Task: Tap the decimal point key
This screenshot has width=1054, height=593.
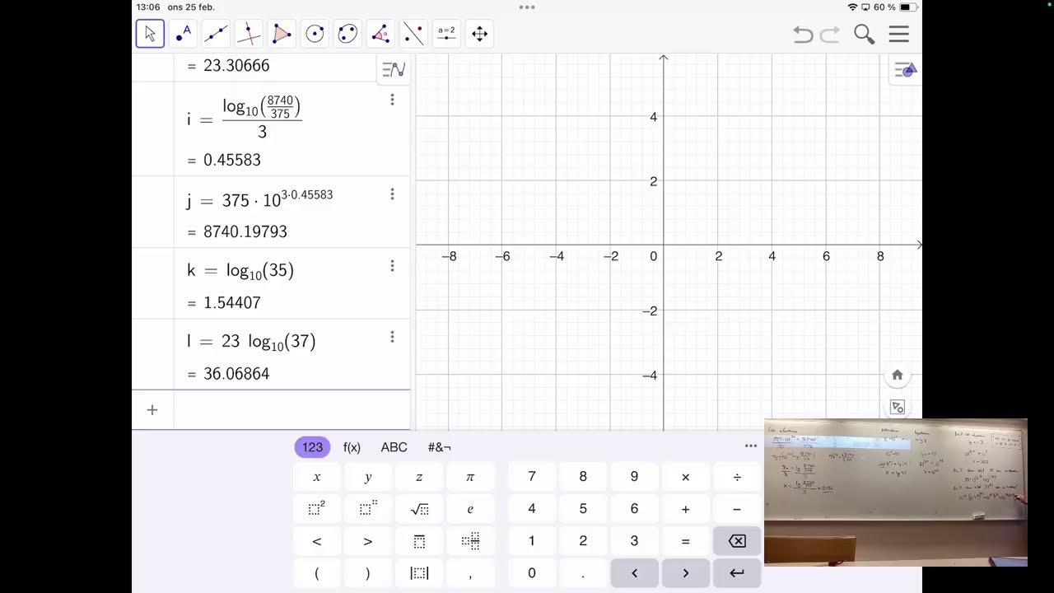Action: coord(583,573)
